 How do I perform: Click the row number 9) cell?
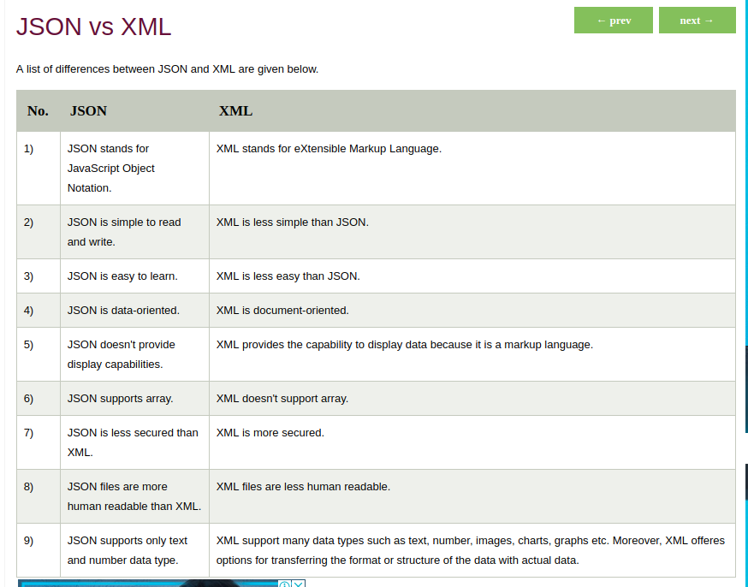[x=28, y=541]
